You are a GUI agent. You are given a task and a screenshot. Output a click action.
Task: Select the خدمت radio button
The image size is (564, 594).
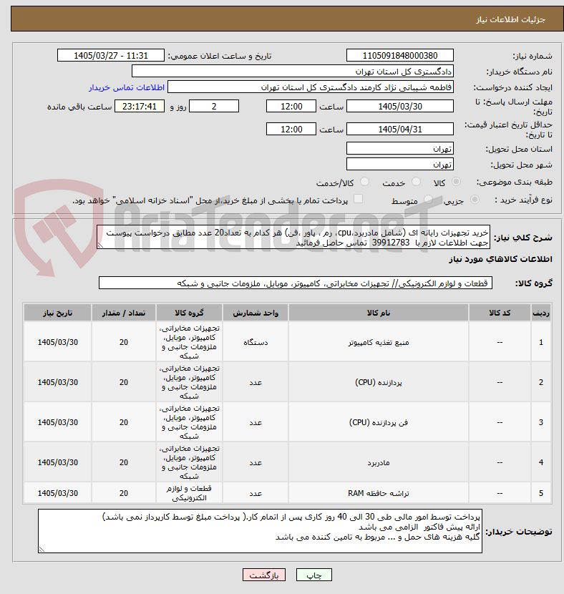pos(416,182)
